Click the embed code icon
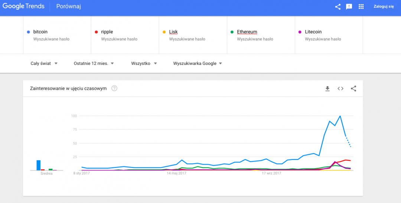The width and height of the screenshot is (401, 203). (340, 88)
